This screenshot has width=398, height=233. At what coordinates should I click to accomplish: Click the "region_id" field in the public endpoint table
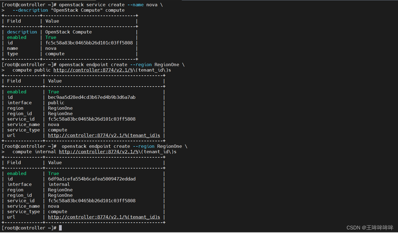point(19,114)
